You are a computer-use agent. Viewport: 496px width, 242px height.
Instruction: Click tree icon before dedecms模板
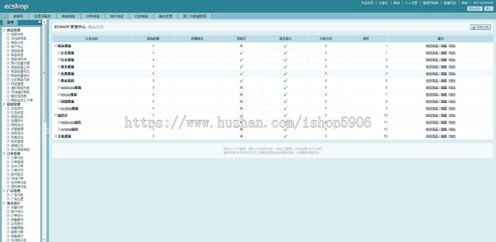click(59, 87)
